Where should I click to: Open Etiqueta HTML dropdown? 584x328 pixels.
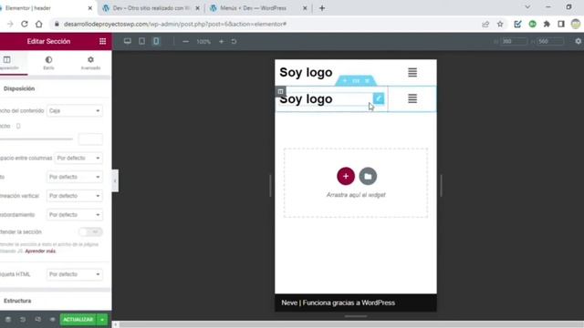coord(75,274)
